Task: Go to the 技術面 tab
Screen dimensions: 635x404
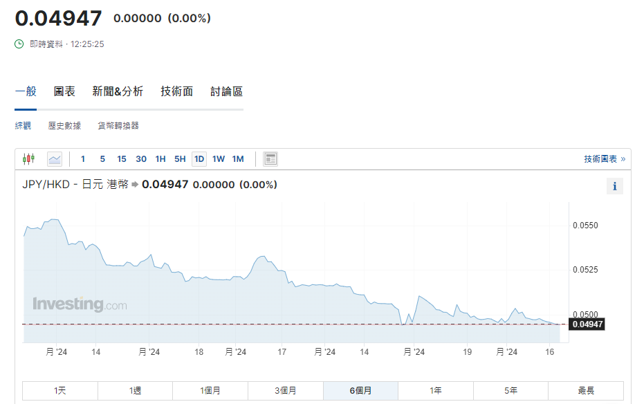Action: point(176,91)
